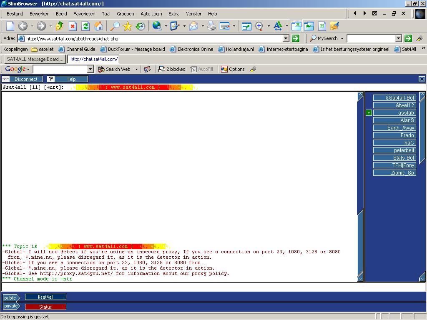This screenshot has height=320, width=427.
Task: Click the full screen window icon
Action: (x=246, y=26)
